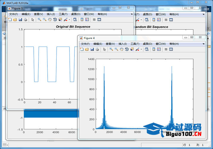
Task: Open brush color dropdown arrow in Figure 1
Action: [x=69, y=20]
